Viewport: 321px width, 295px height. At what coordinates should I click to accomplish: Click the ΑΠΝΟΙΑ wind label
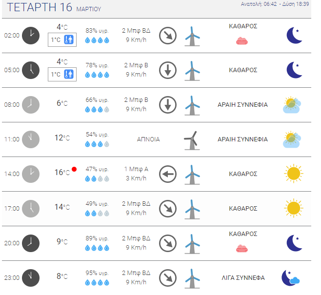148,139
